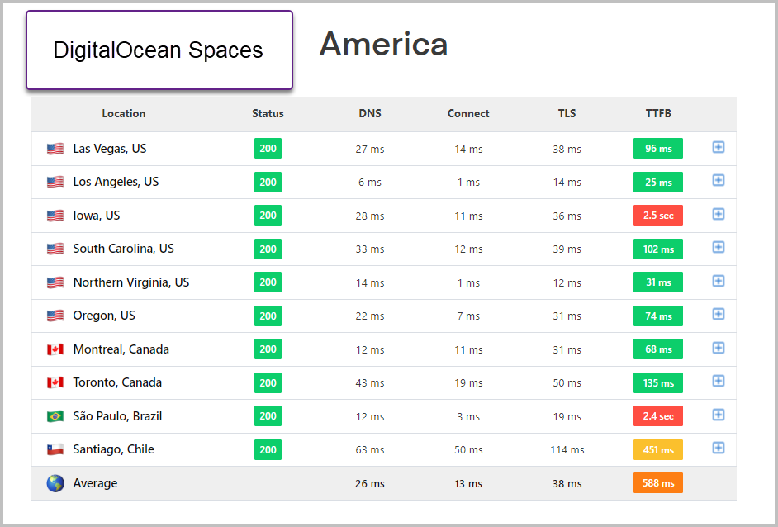The width and height of the screenshot is (778, 527).
Task: Click the globe icon beside Average
Action: 55,483
